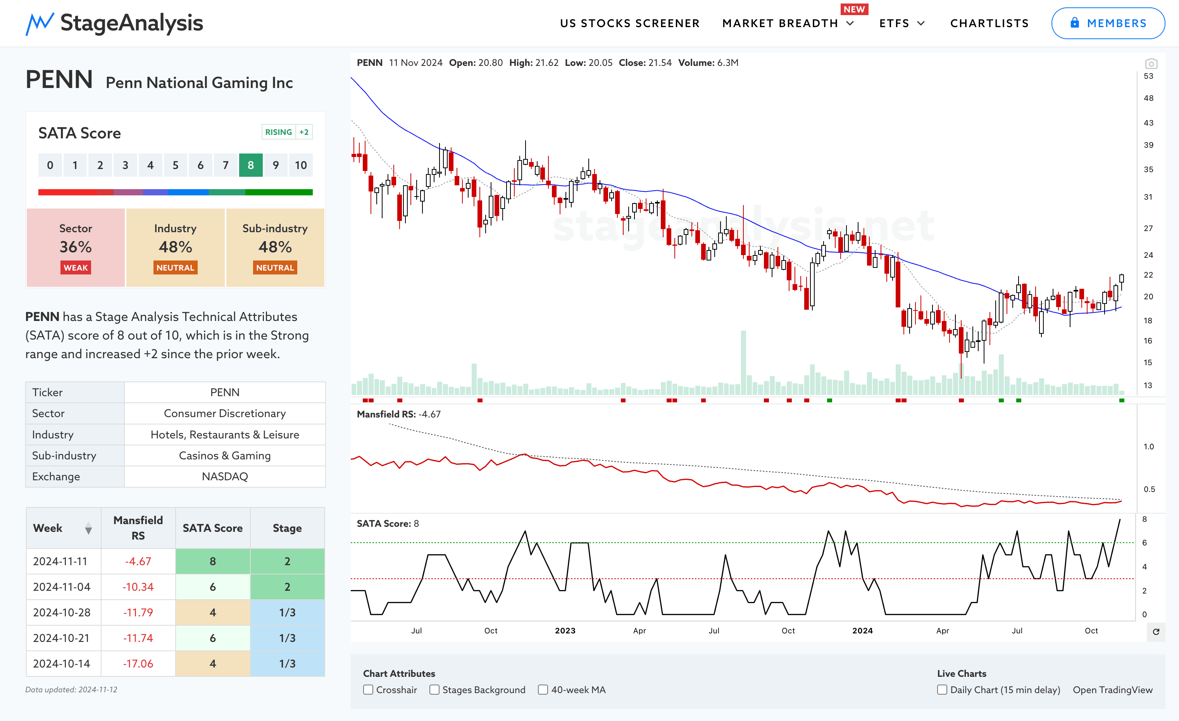Click the StageAnalysis site title

(132, 22)
